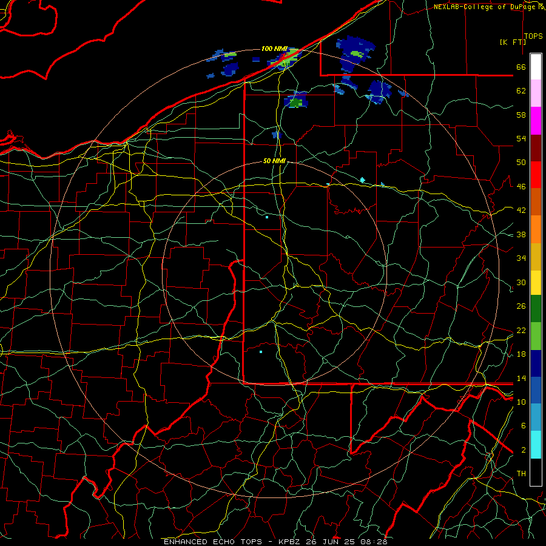
Task: Click the "34" legend value
Action: coord(521,258)
